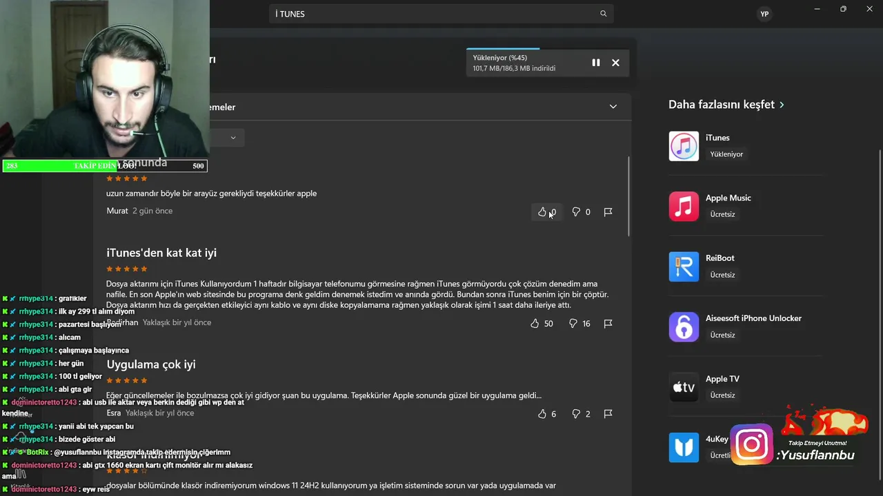Click the '101,7 MB/186,3 MB indirildi' text
The width and height of the screenshot is (883, 496).
click(514, 68)
